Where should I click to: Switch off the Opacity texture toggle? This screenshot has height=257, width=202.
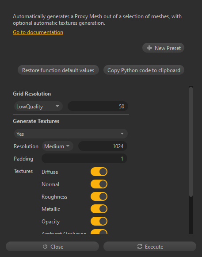99,221
